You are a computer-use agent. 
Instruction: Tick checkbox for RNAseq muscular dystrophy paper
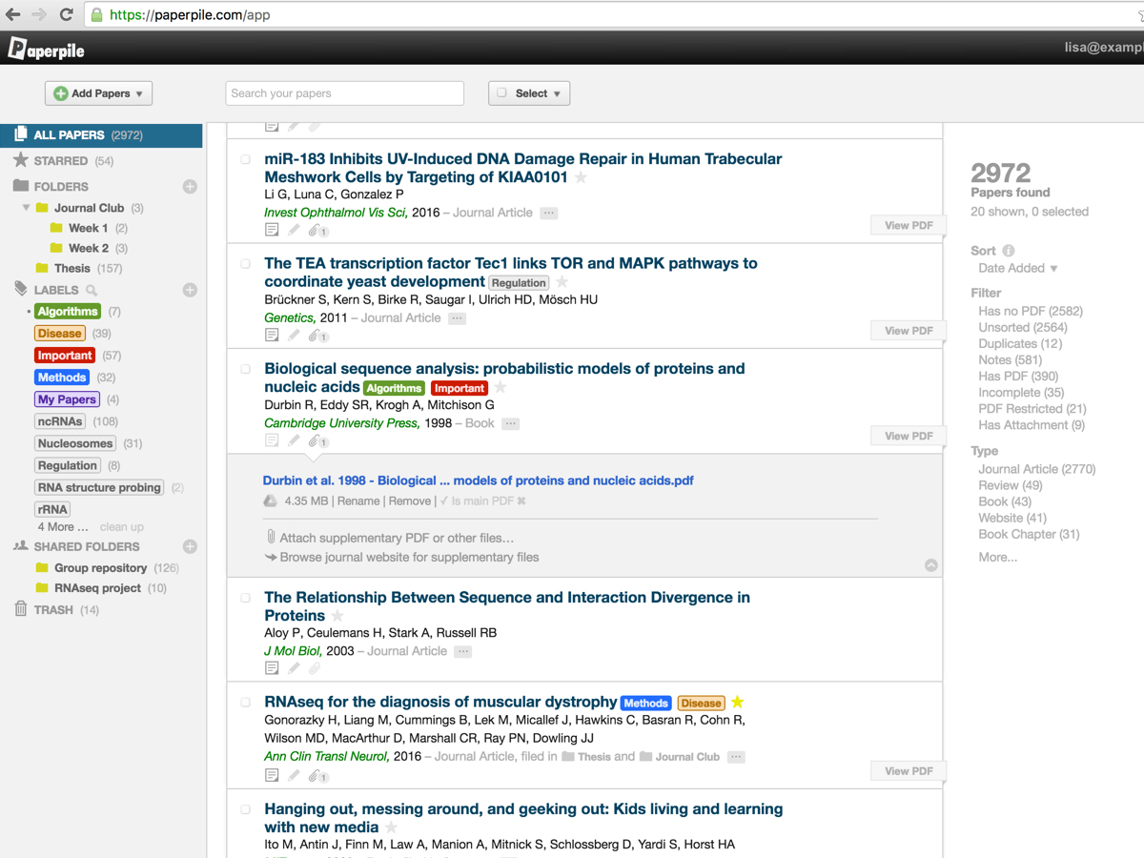(x=246, y=703)
